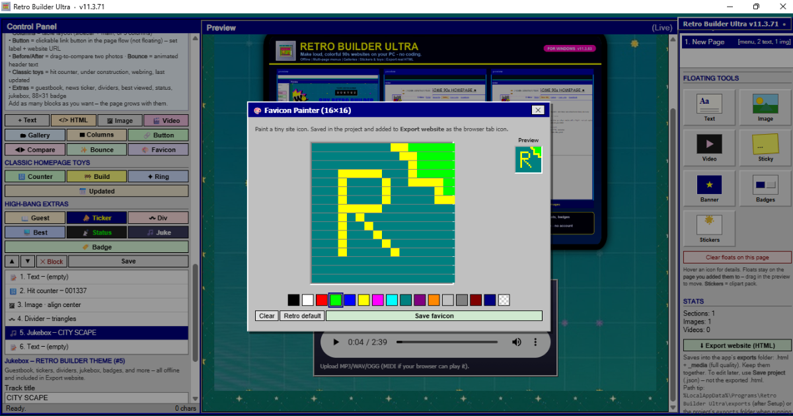Choose the Image floating tool

tap(765, 106)
